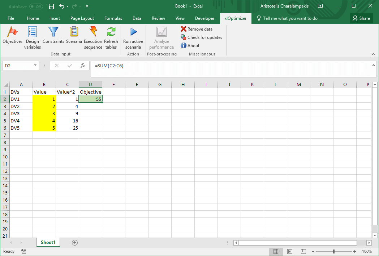Open the Undo history dropdown arrow
The image size is (379, 256).
[68, 6]
